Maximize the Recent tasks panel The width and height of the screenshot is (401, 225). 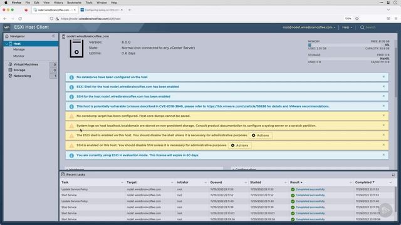[x=393, y=175]
